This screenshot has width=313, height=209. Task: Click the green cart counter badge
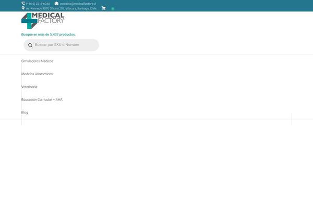point(113,8)
